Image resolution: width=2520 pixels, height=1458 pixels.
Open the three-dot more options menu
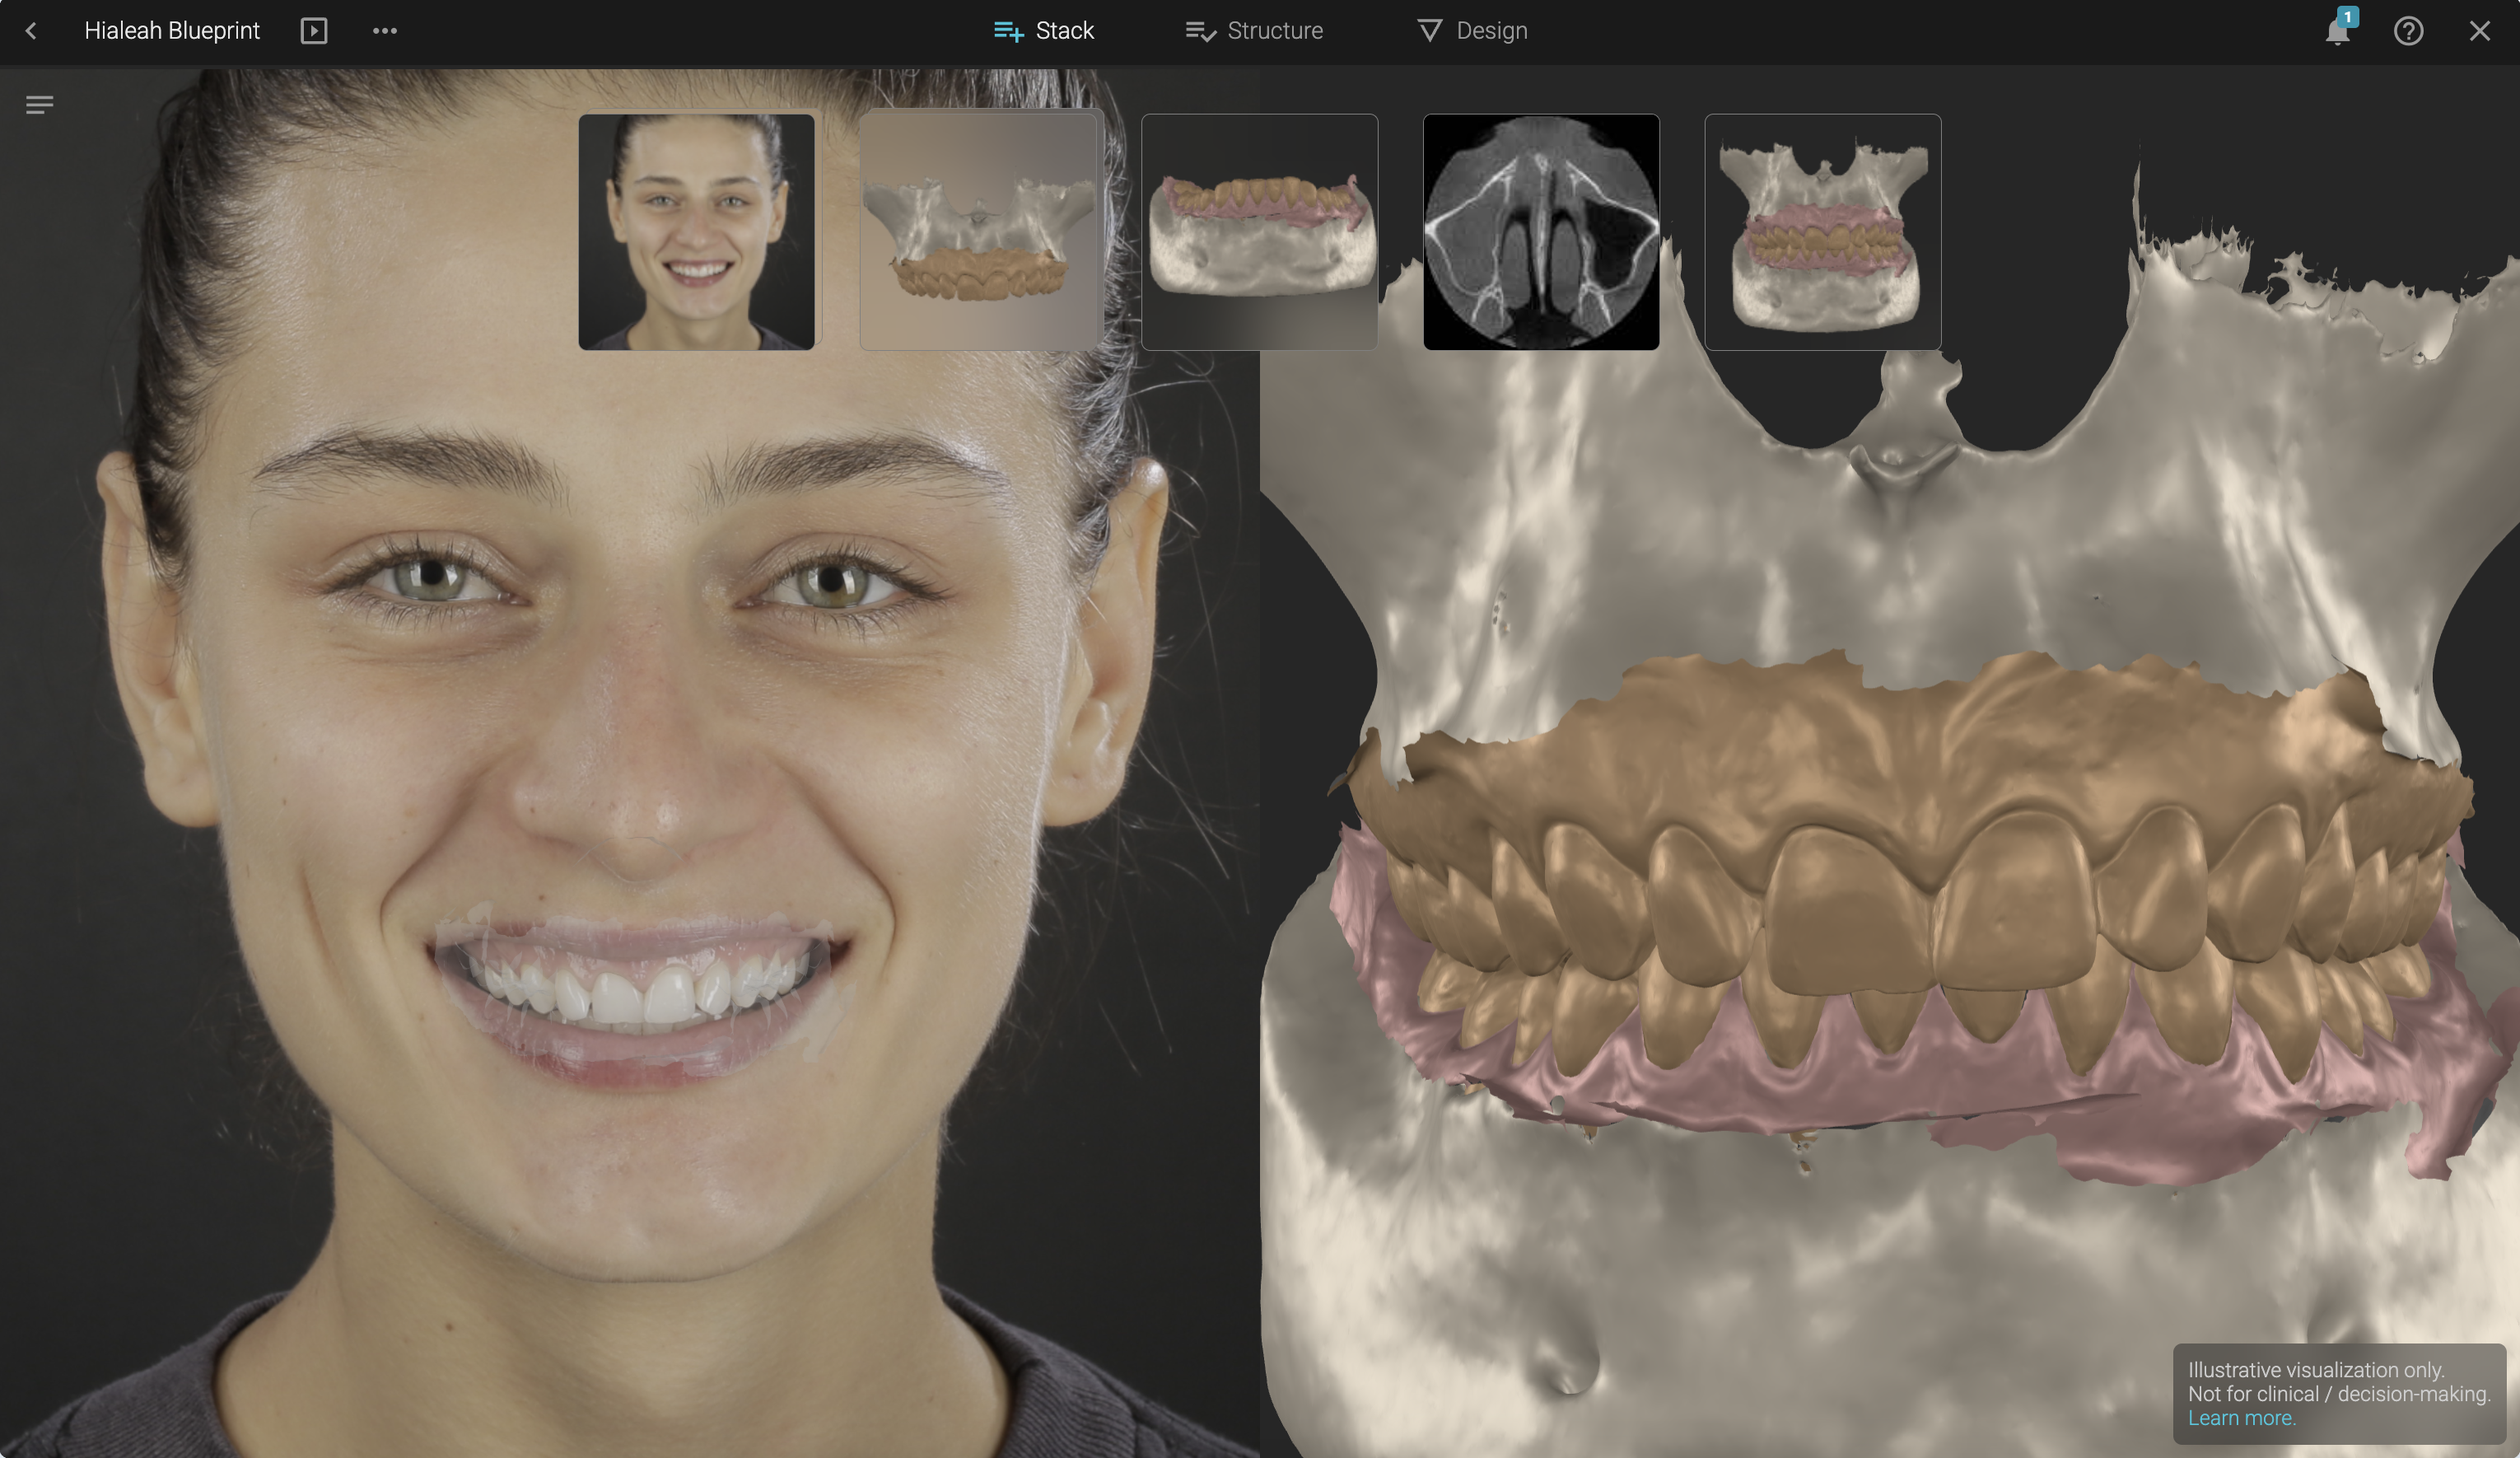tap(385, 31)
